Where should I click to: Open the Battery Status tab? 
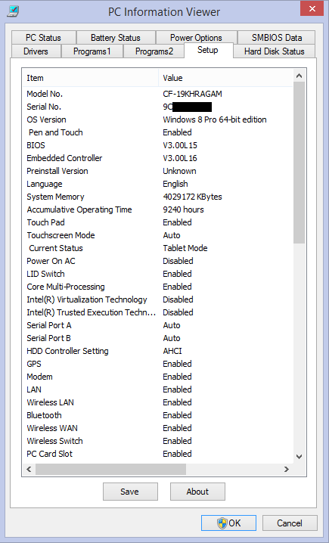116,37
